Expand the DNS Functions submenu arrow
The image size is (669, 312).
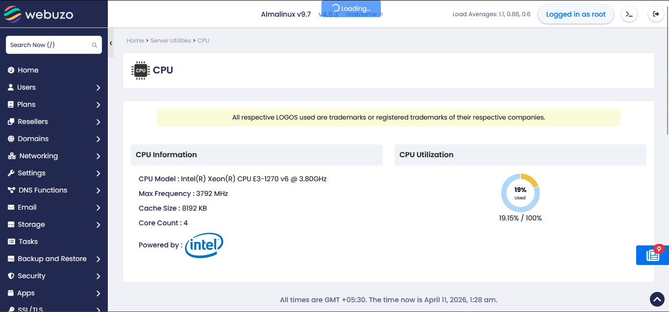tap(98, 191)
